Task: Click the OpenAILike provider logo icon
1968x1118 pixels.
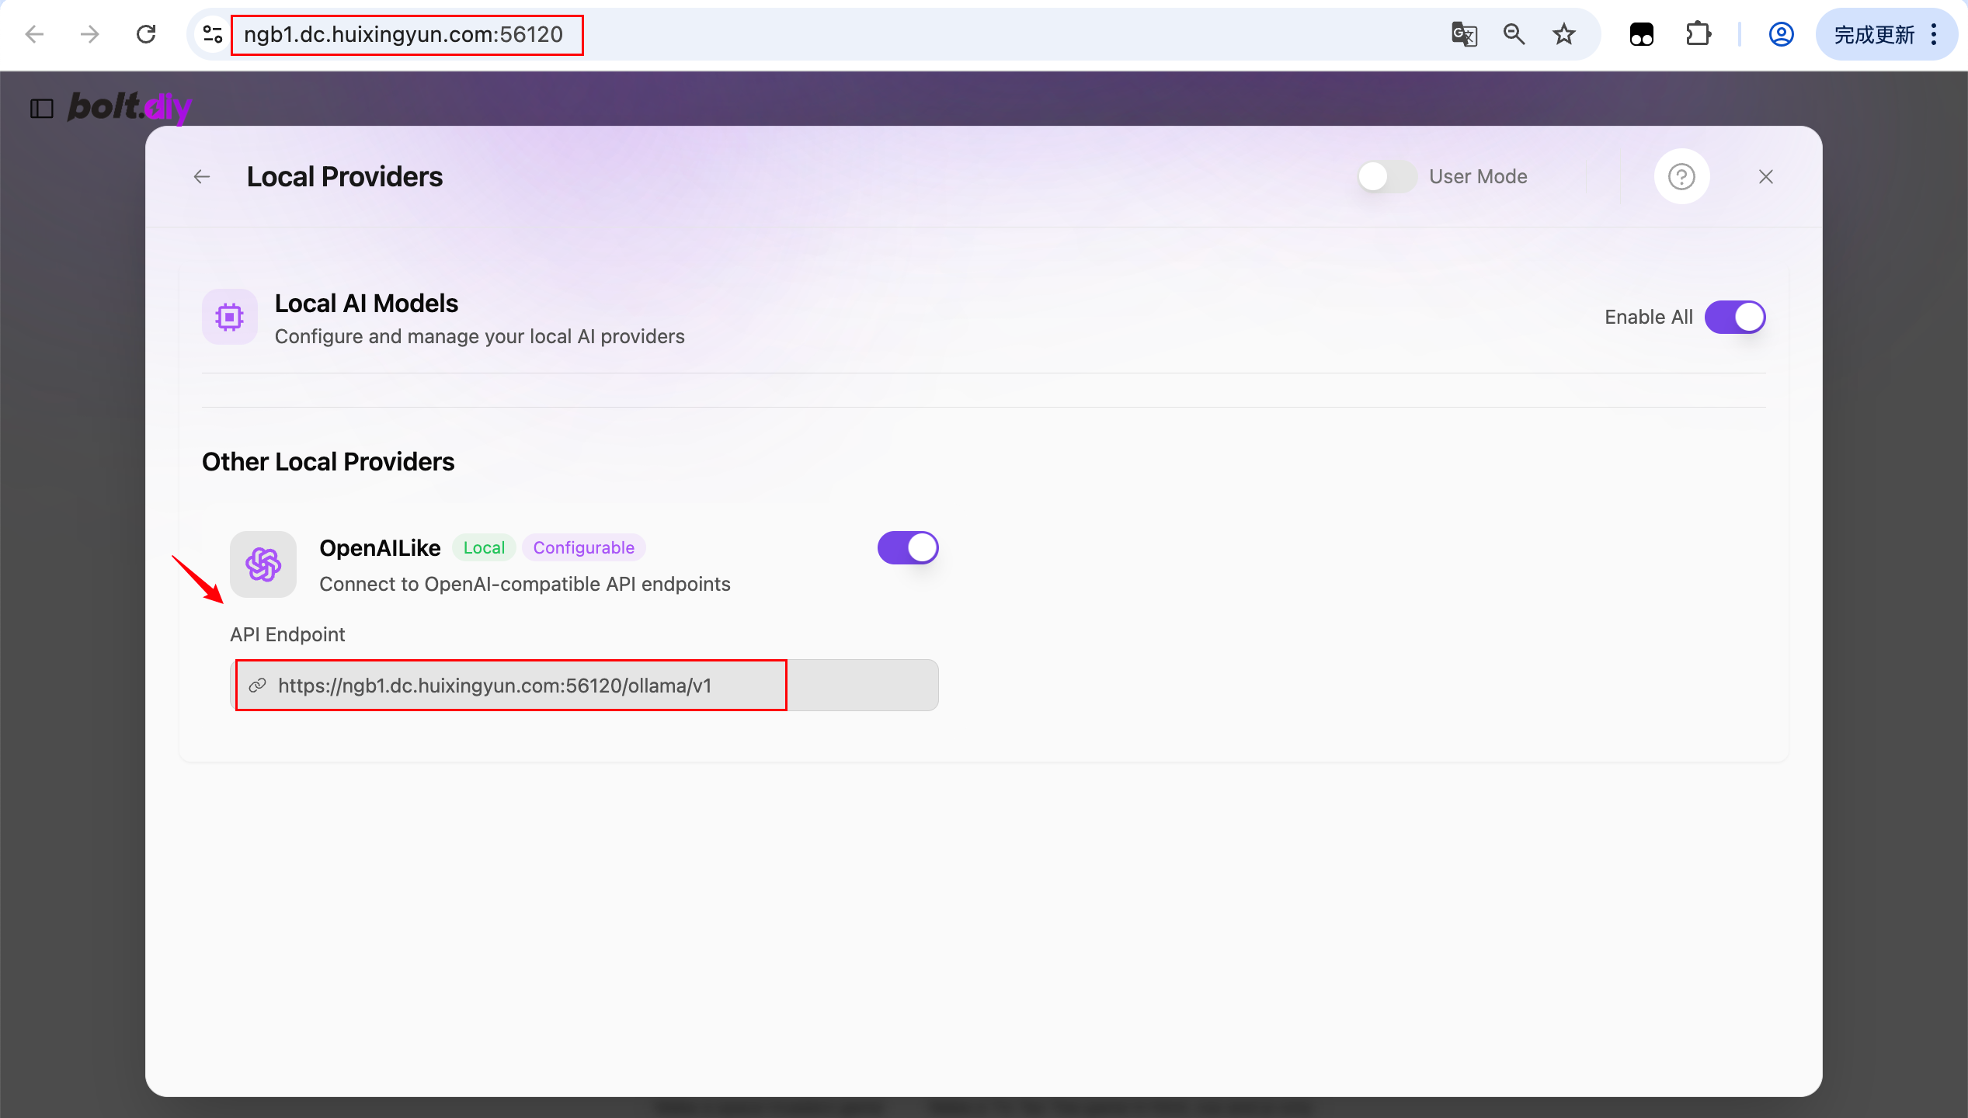Action: click(x=263, y=564)
